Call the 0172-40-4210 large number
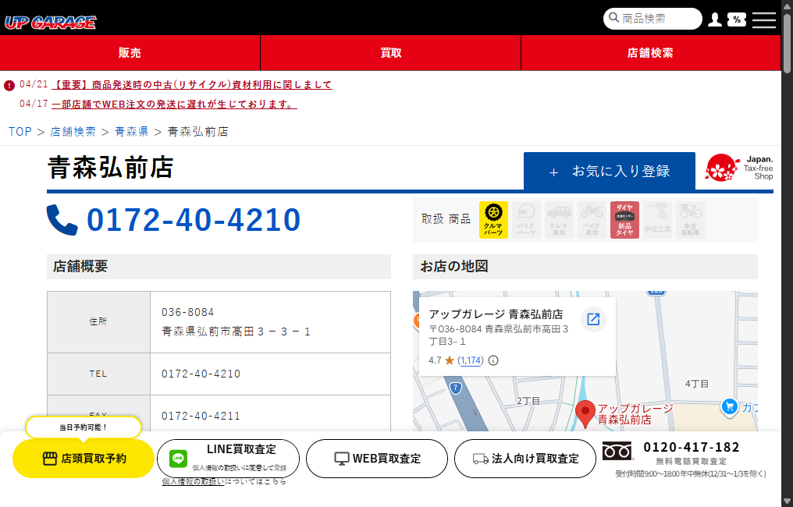793x507 pixels. click(x=194, y=220)
